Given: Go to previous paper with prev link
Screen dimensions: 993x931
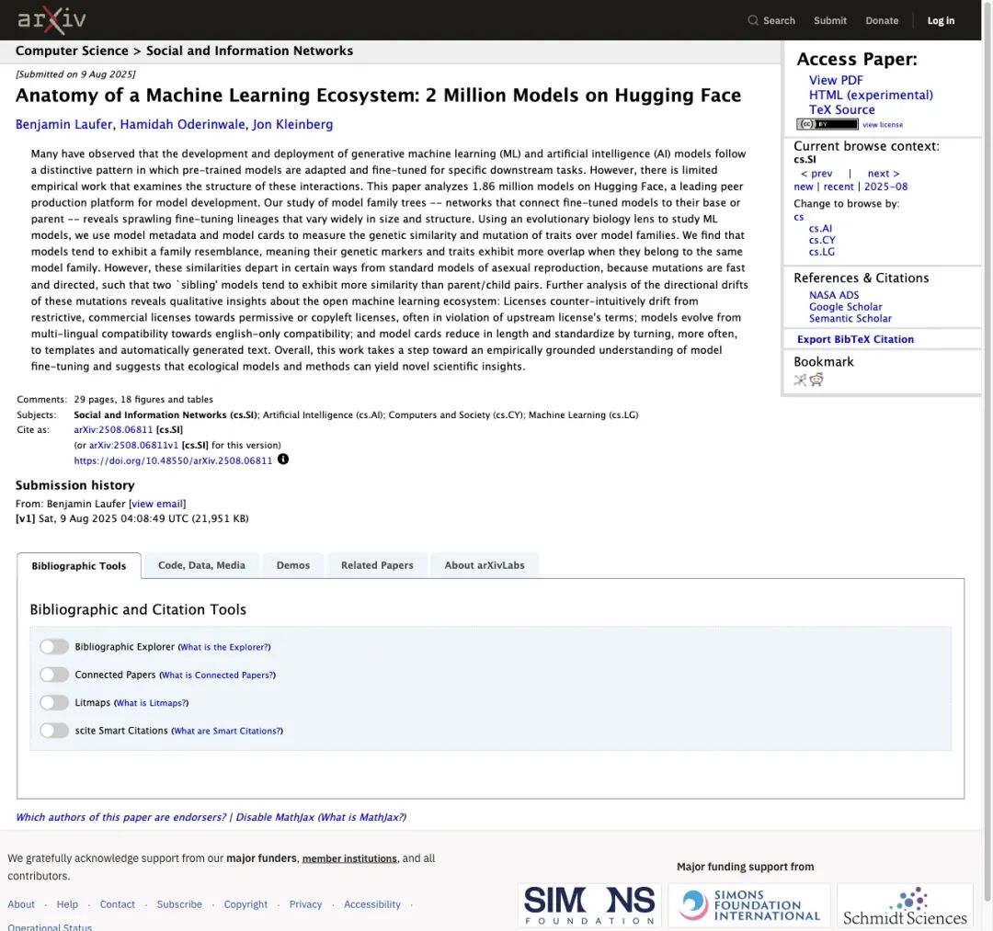Looking at the screenshot, I should tap(816, 174).
